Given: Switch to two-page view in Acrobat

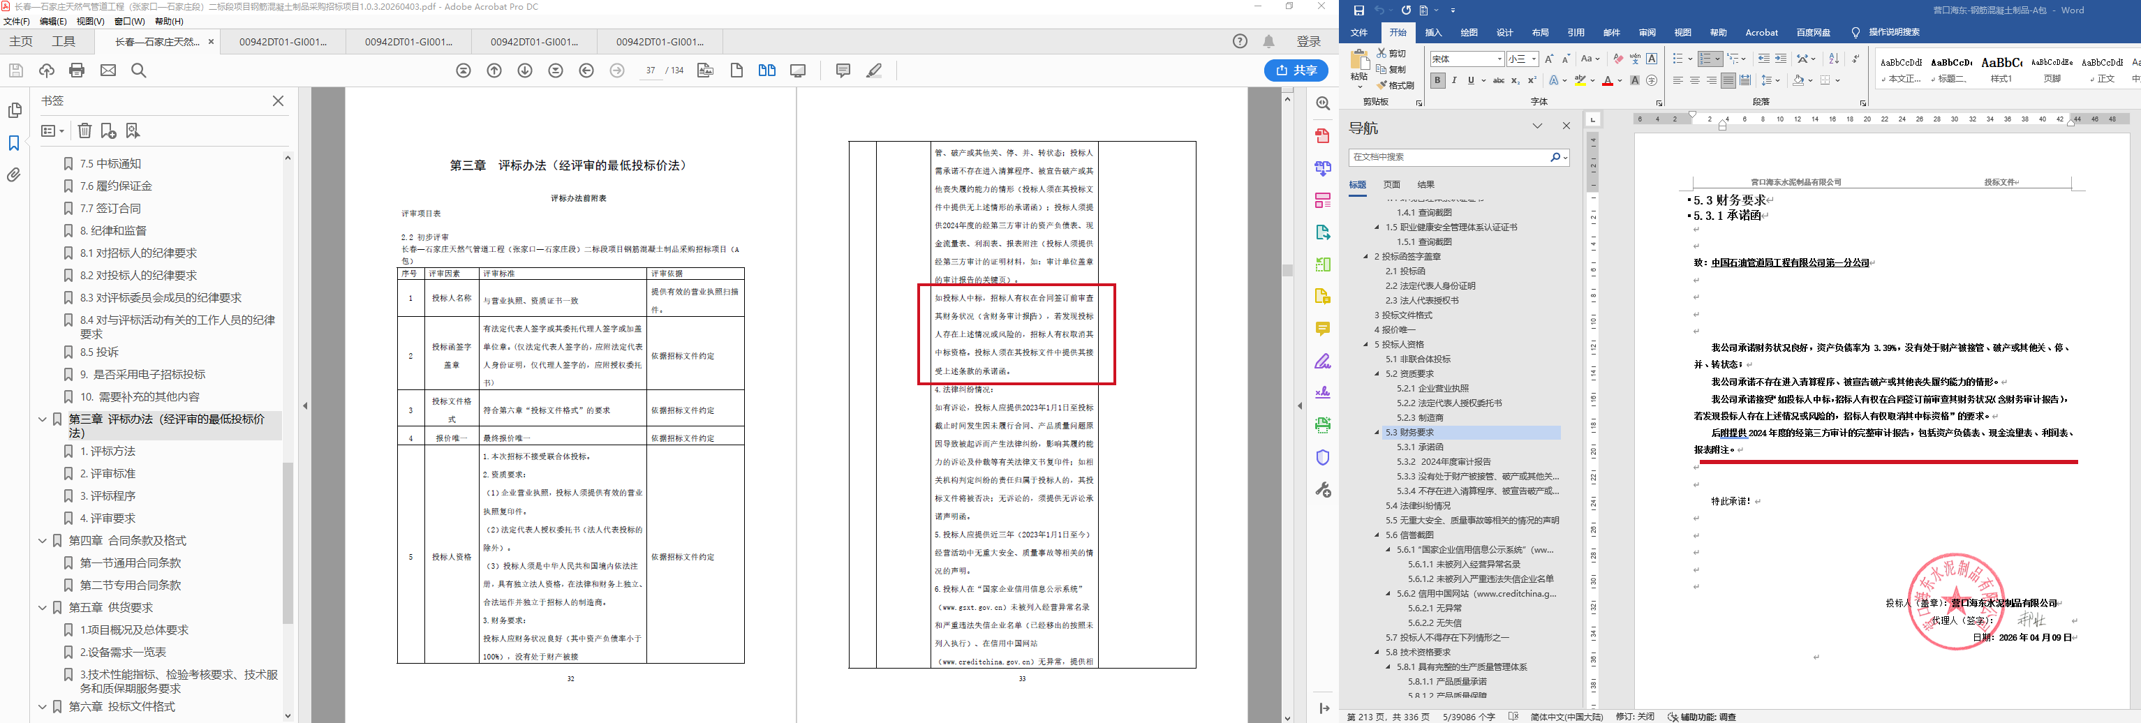Looking at the screenshot, I should pos(767,70).
